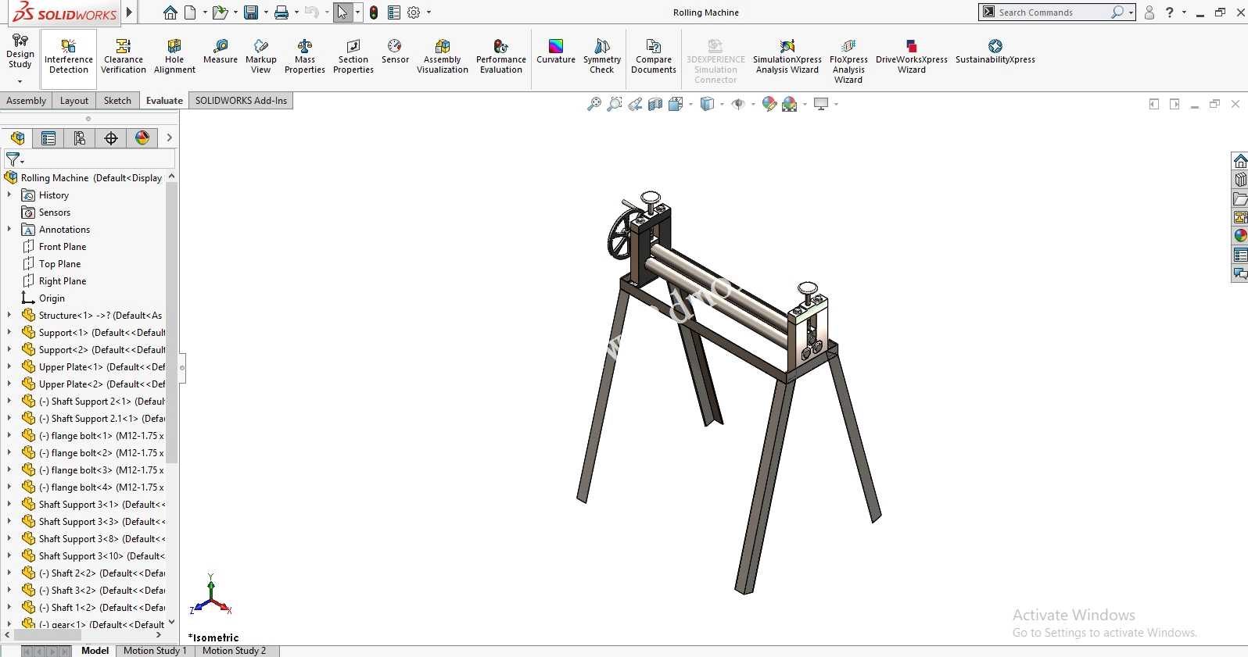Viewport: 1248px width, 657px height.
Task: Open SOLIDWORKS Resources task pane icon
Action: click(x=1240, y=162)
